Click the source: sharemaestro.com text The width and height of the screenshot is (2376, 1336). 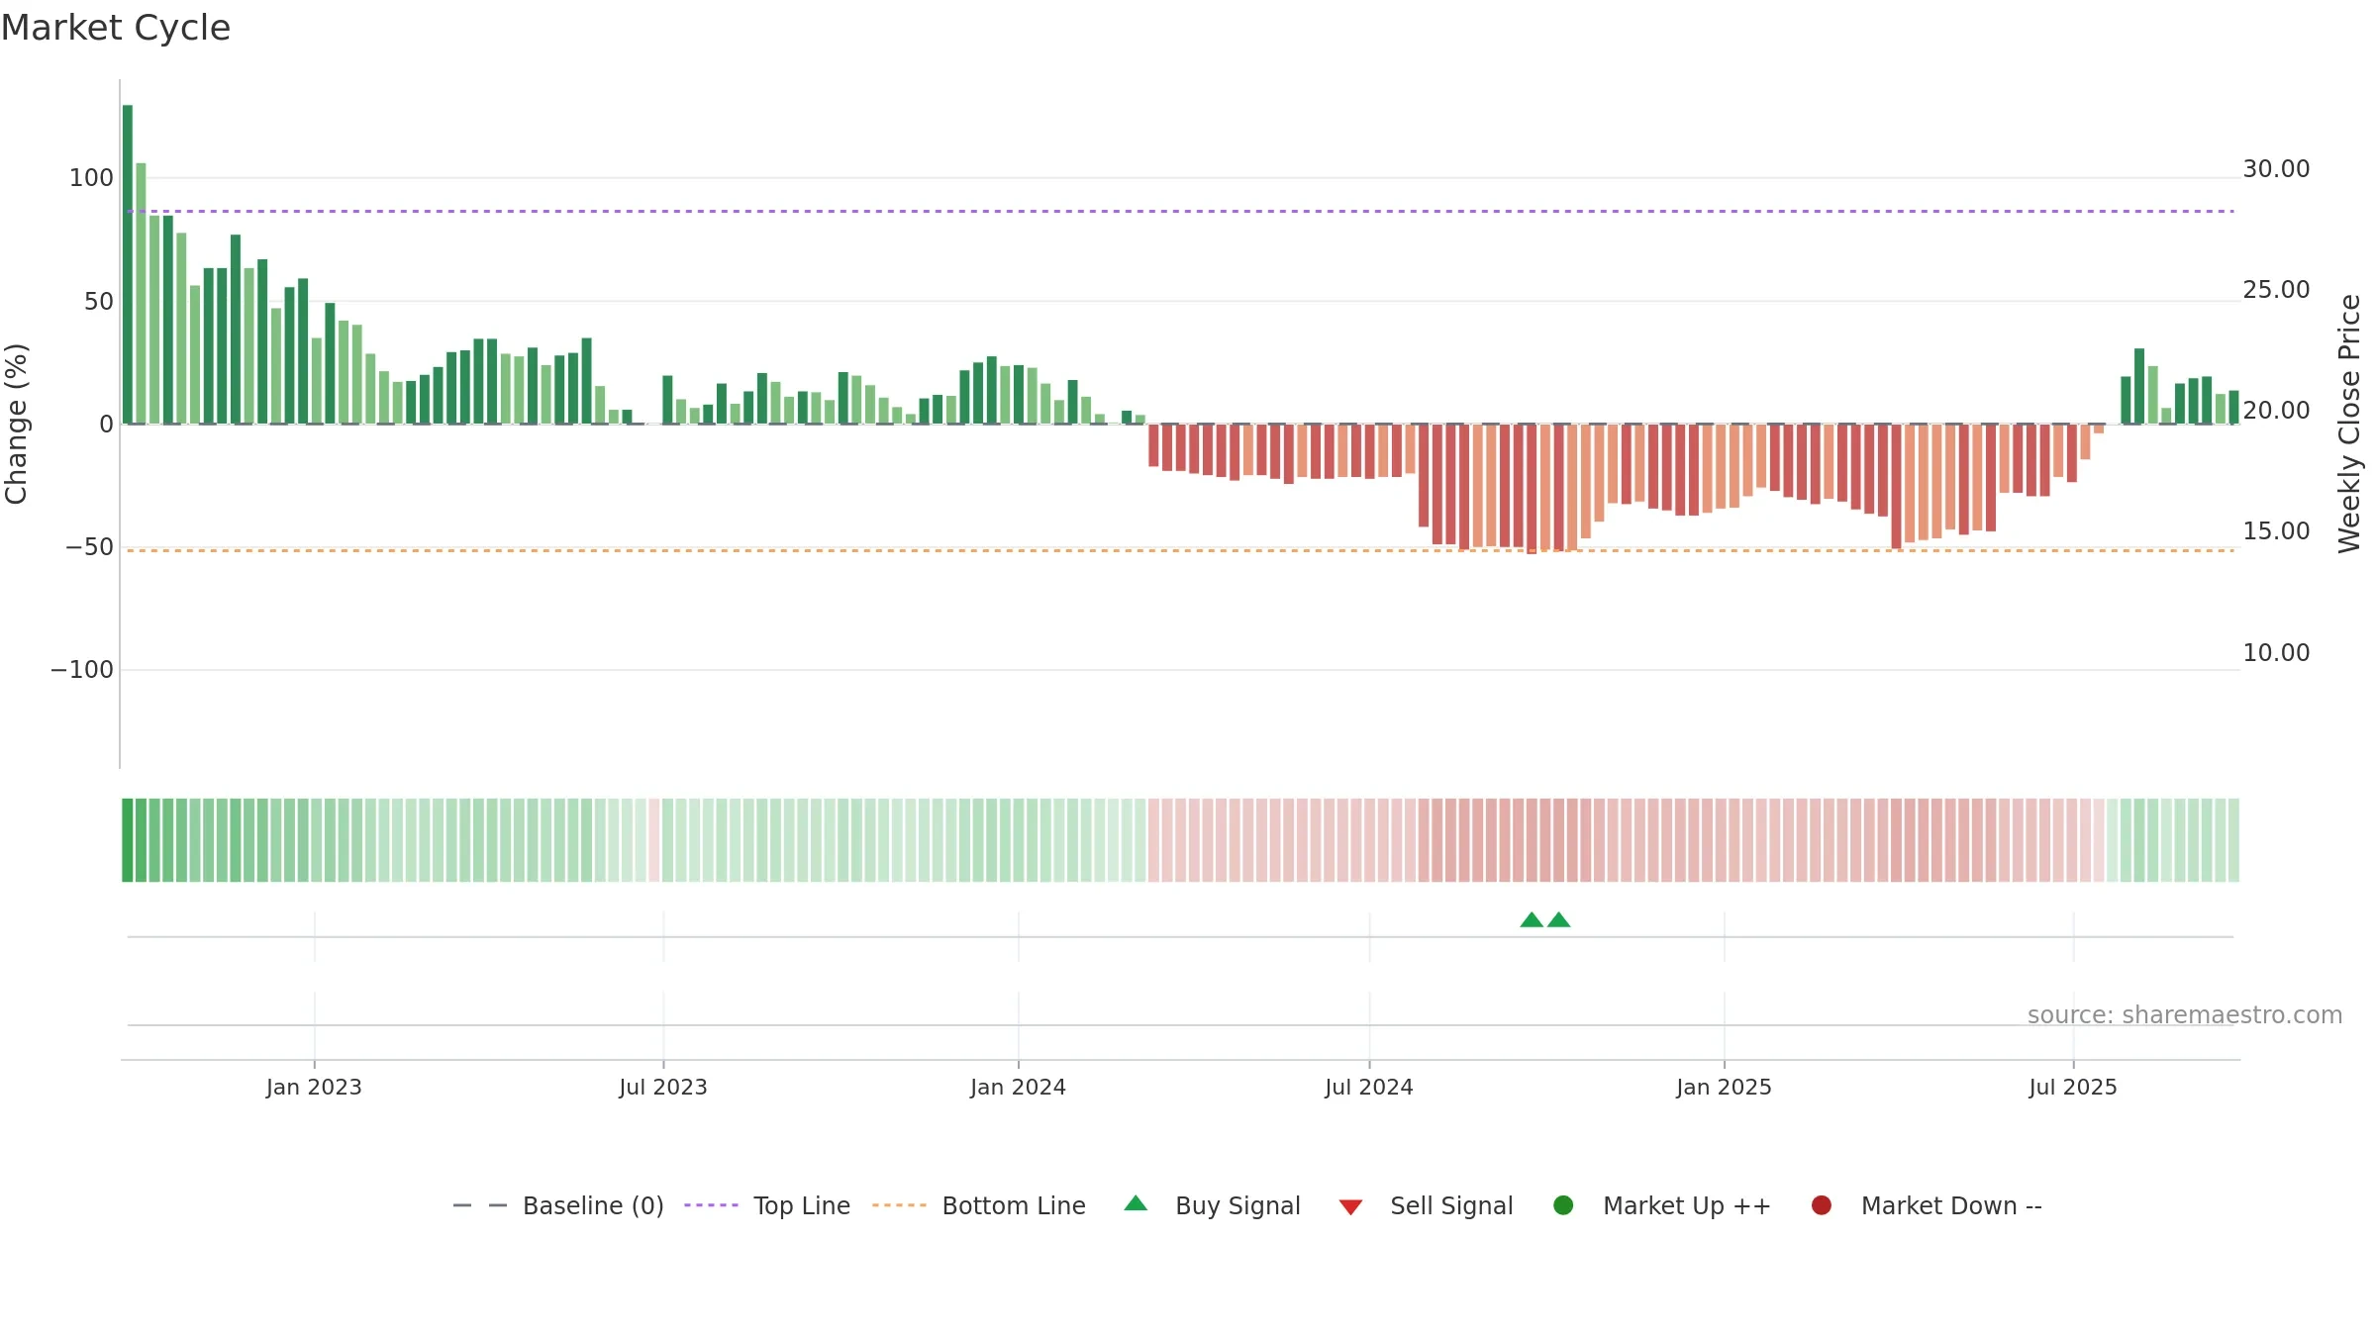2185,1015
